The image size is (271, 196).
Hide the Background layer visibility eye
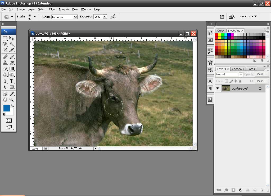218,88
